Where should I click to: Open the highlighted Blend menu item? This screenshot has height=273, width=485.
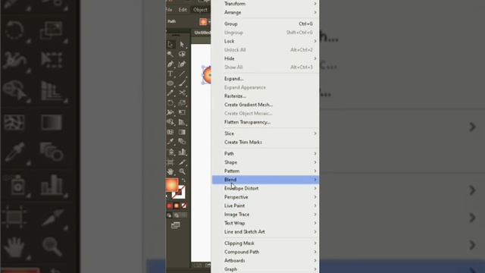point(265,180)
